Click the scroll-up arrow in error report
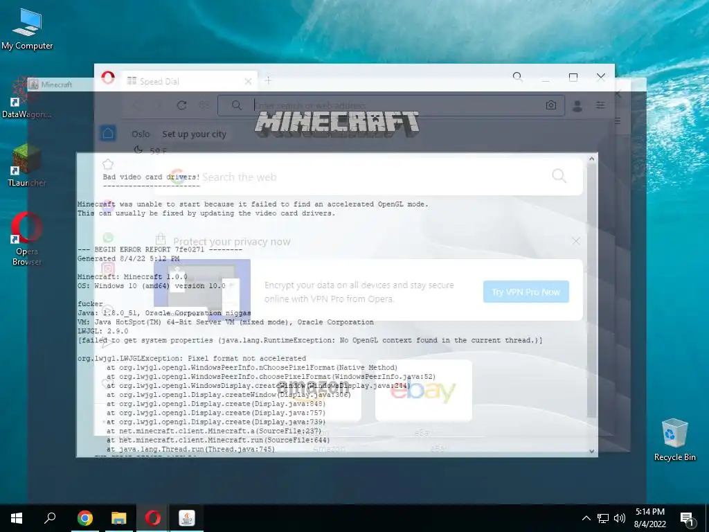The width and height of the screenshot is (709, 532). (591, 159)
